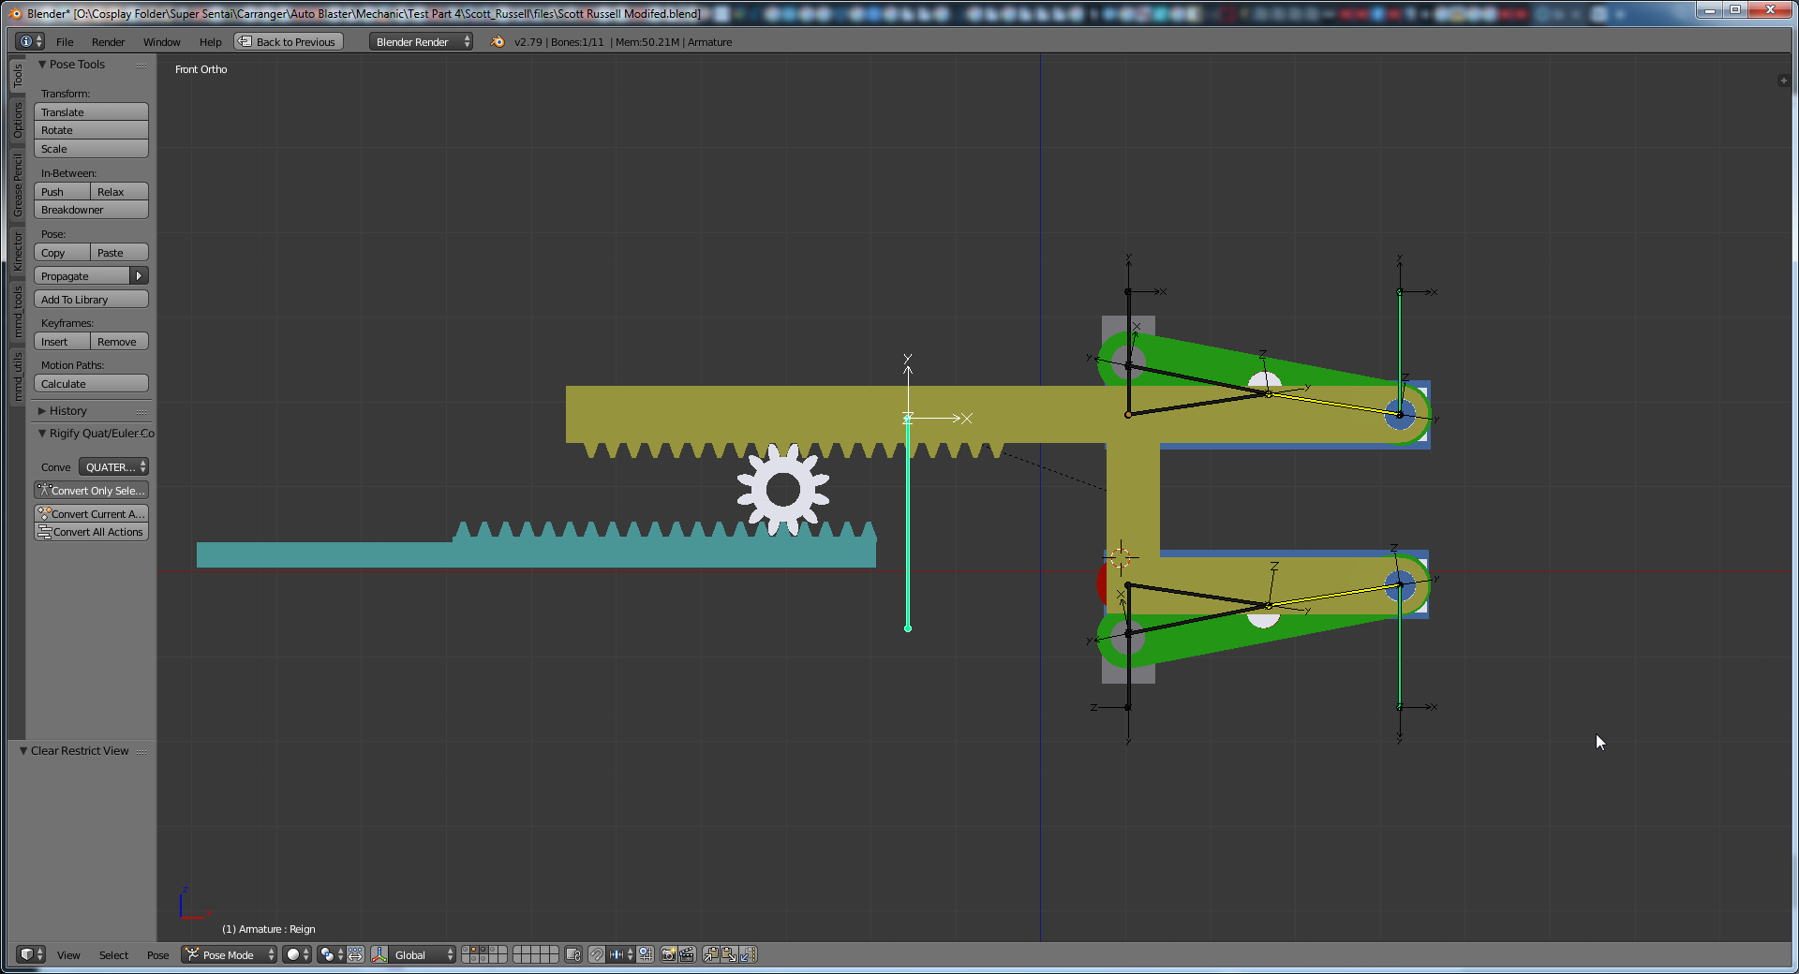Open the Propagate options arrow
The image size is (1799, 974).
(139, 275)
